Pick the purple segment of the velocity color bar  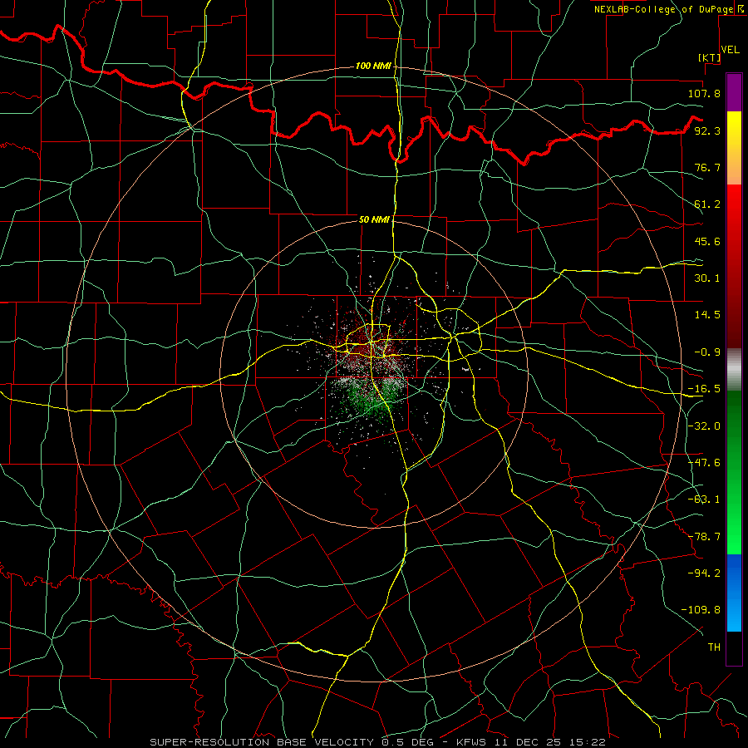point(734,92)
